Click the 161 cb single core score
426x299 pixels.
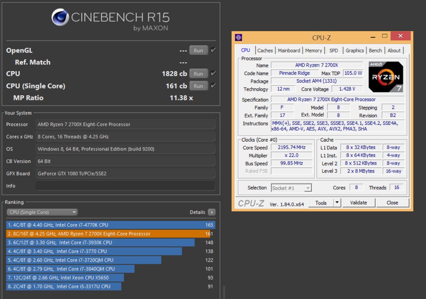[x=176, y=86]
